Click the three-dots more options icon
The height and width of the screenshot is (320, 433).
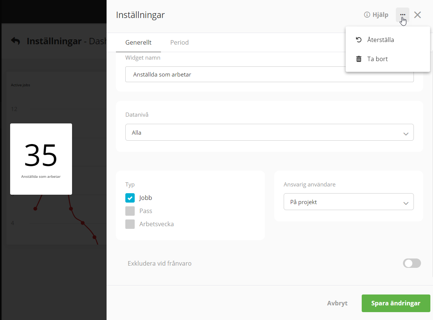[403, 15]
